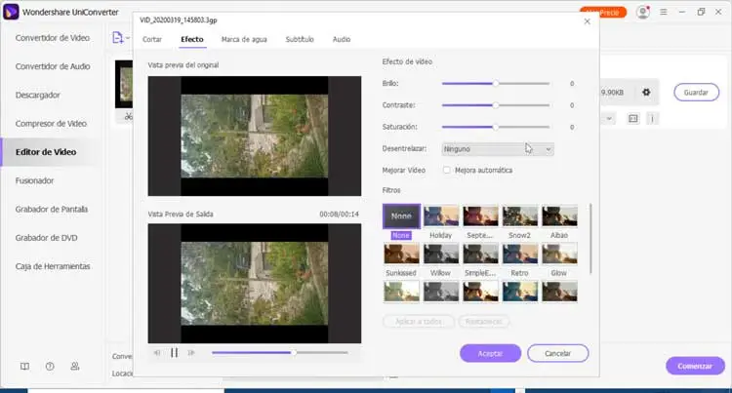Close the video editing dialog
732x393 pixels.
click(x=586, y=20)
